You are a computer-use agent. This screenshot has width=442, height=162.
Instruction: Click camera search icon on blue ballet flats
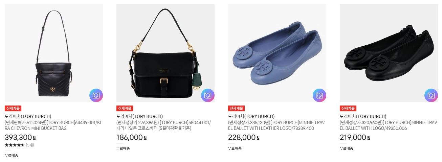(x=319, y=95)
